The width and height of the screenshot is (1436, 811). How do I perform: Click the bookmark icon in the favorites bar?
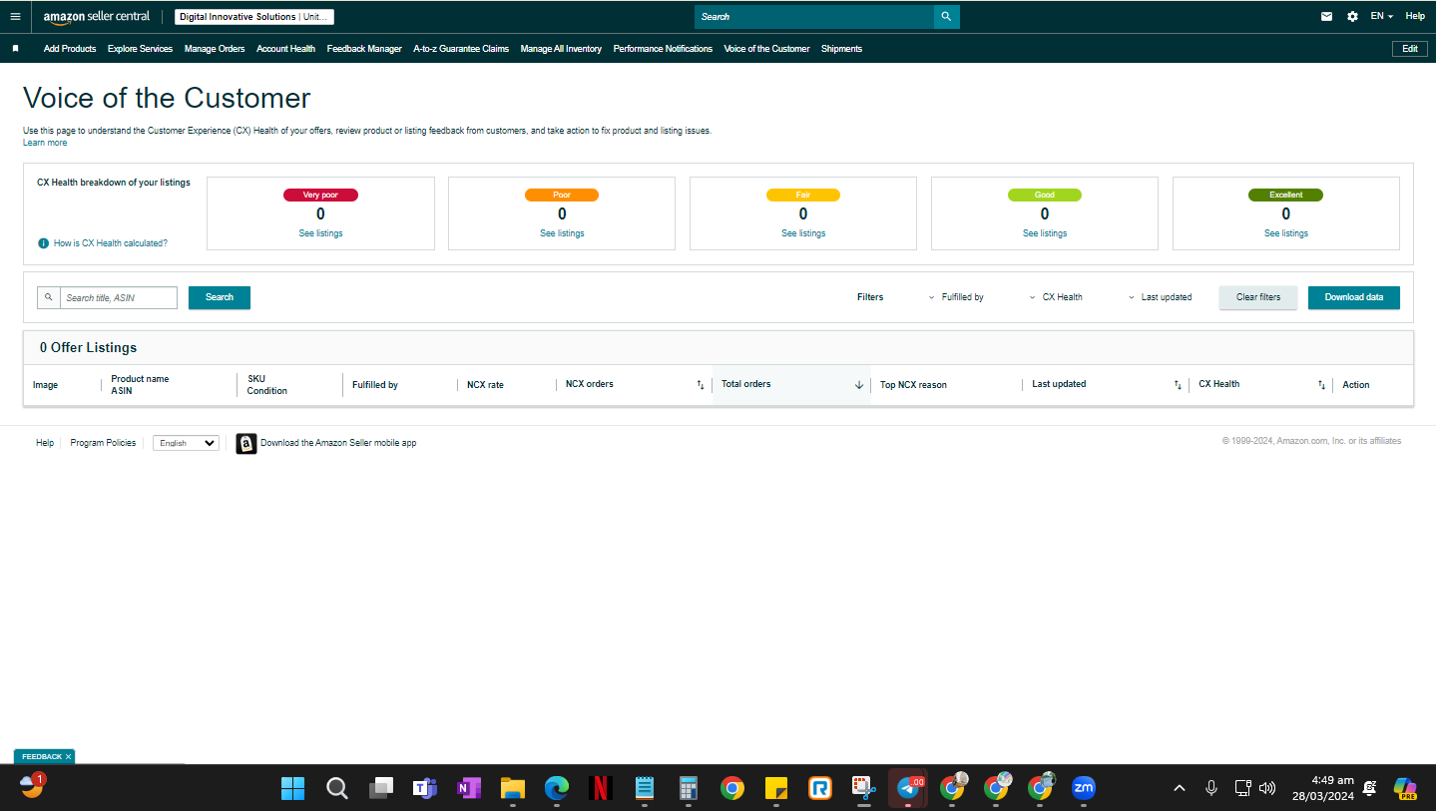tap(15, 48)
